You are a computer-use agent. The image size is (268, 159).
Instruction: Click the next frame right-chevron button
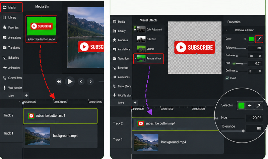(90, 82)
